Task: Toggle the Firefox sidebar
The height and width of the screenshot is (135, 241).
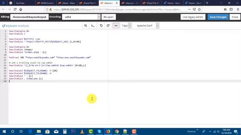Action: (x=231, y=9)
